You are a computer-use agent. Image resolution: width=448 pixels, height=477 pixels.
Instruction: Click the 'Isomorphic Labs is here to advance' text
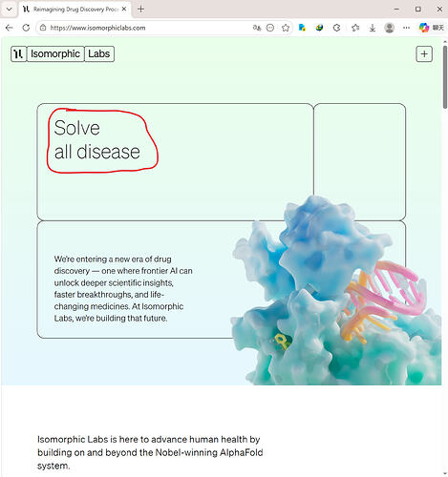point(150,452)
